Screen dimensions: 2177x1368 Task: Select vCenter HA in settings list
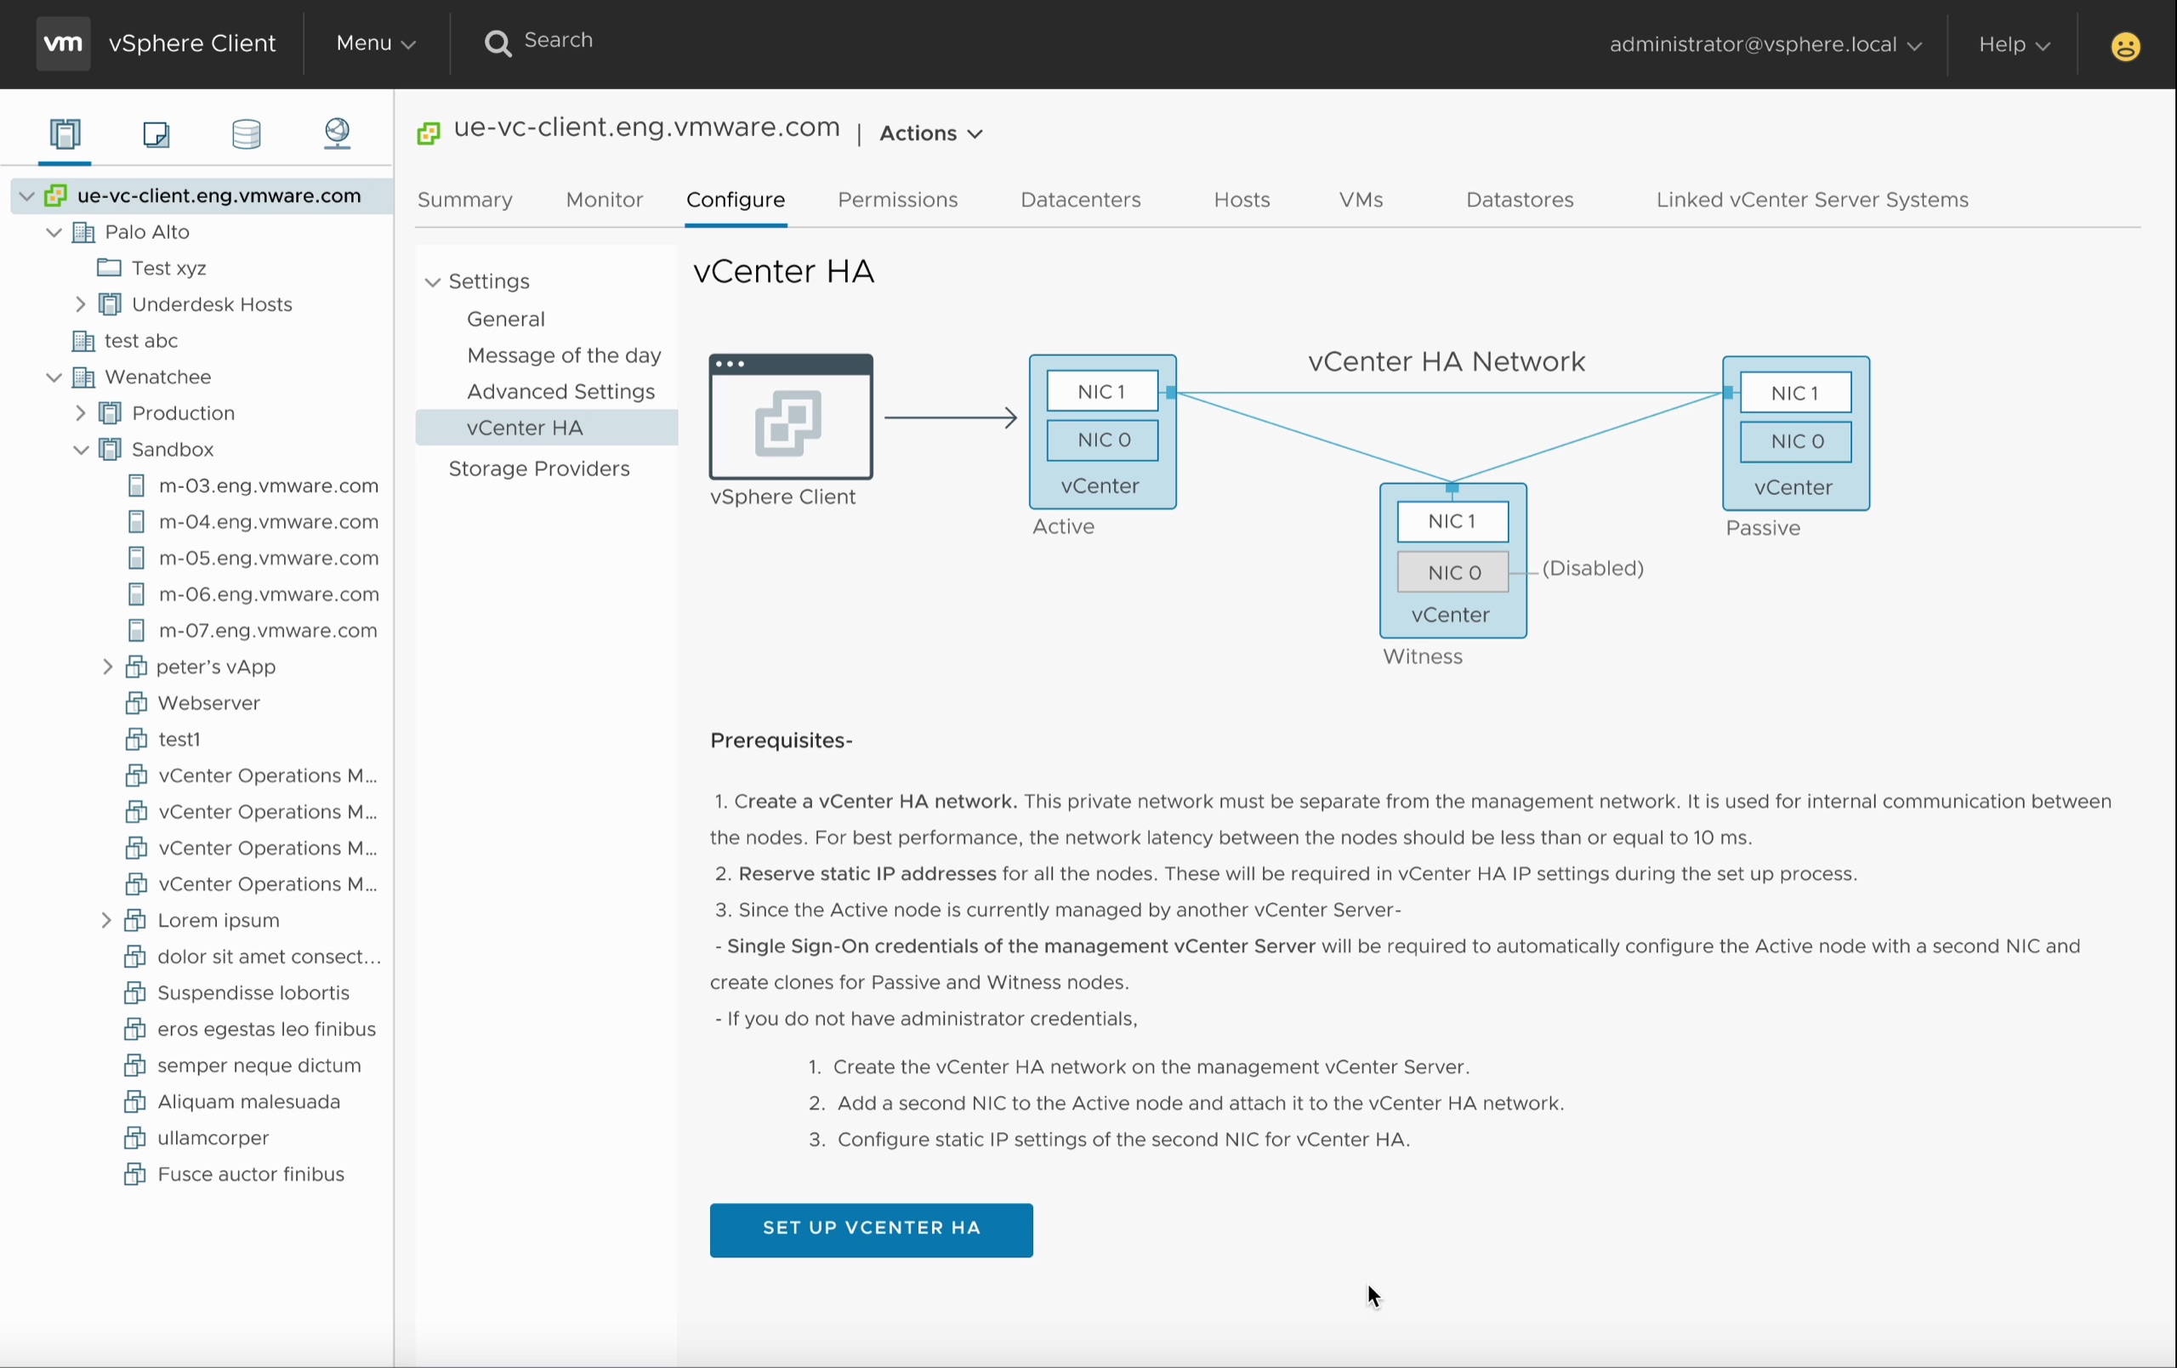(546, 428)
